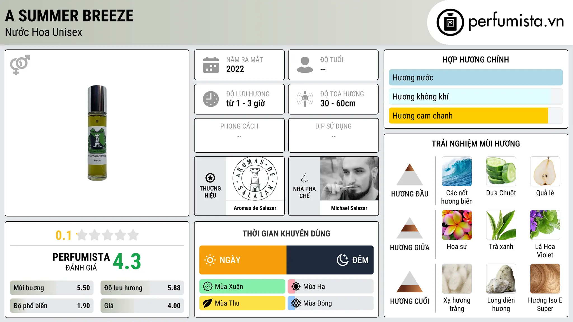The image size is (573, 322).
Task: Click the perfumista.vn site name
Action: [516, 21]
